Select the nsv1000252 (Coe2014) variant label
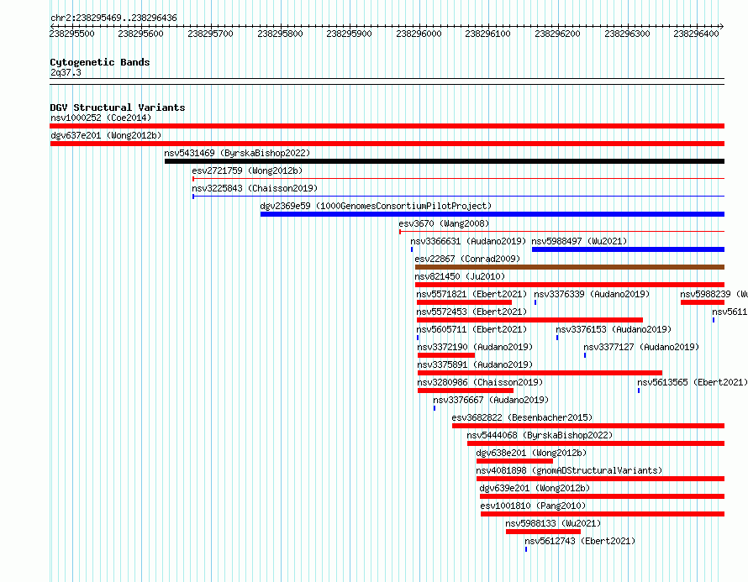The height and width of the screenshot is (582, 748). 101,118
